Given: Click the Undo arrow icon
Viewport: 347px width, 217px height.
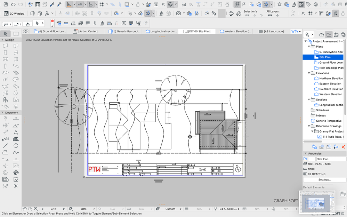Looking at the screenshot, I should (x=13, y=5).
